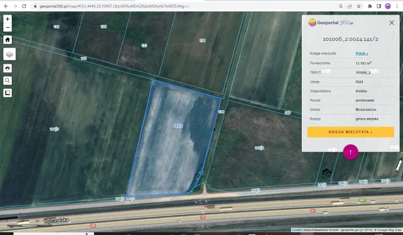
Task: Click the square panel icon below search
Action: [8, 93]
